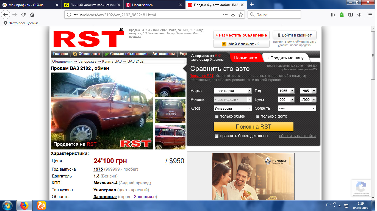377x211 pixels.
Task: Switch to the Мой профиль OLX.ua tab
Action: tap(31, 5)
